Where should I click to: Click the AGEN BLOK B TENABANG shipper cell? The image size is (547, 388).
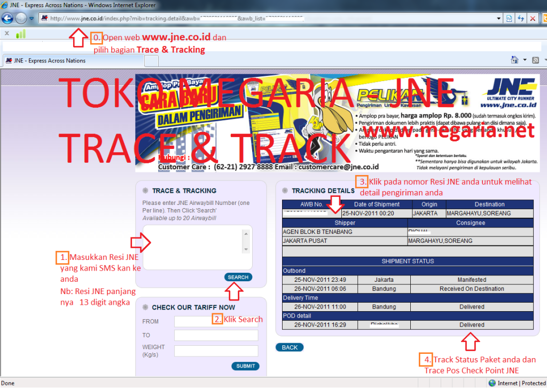tap(345, 232)
